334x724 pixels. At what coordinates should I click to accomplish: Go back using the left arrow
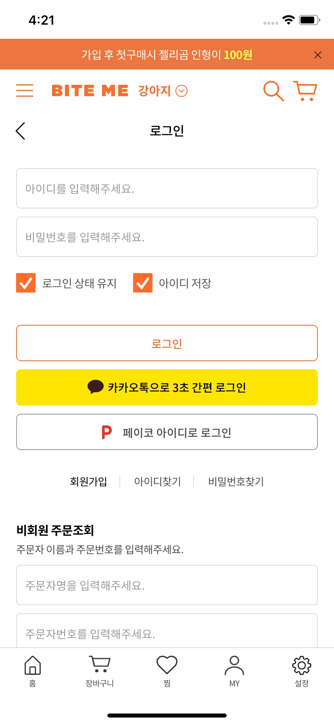click(21, 131)
